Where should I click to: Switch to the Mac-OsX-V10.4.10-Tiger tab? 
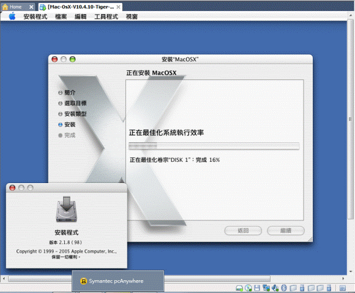(80, 7)
